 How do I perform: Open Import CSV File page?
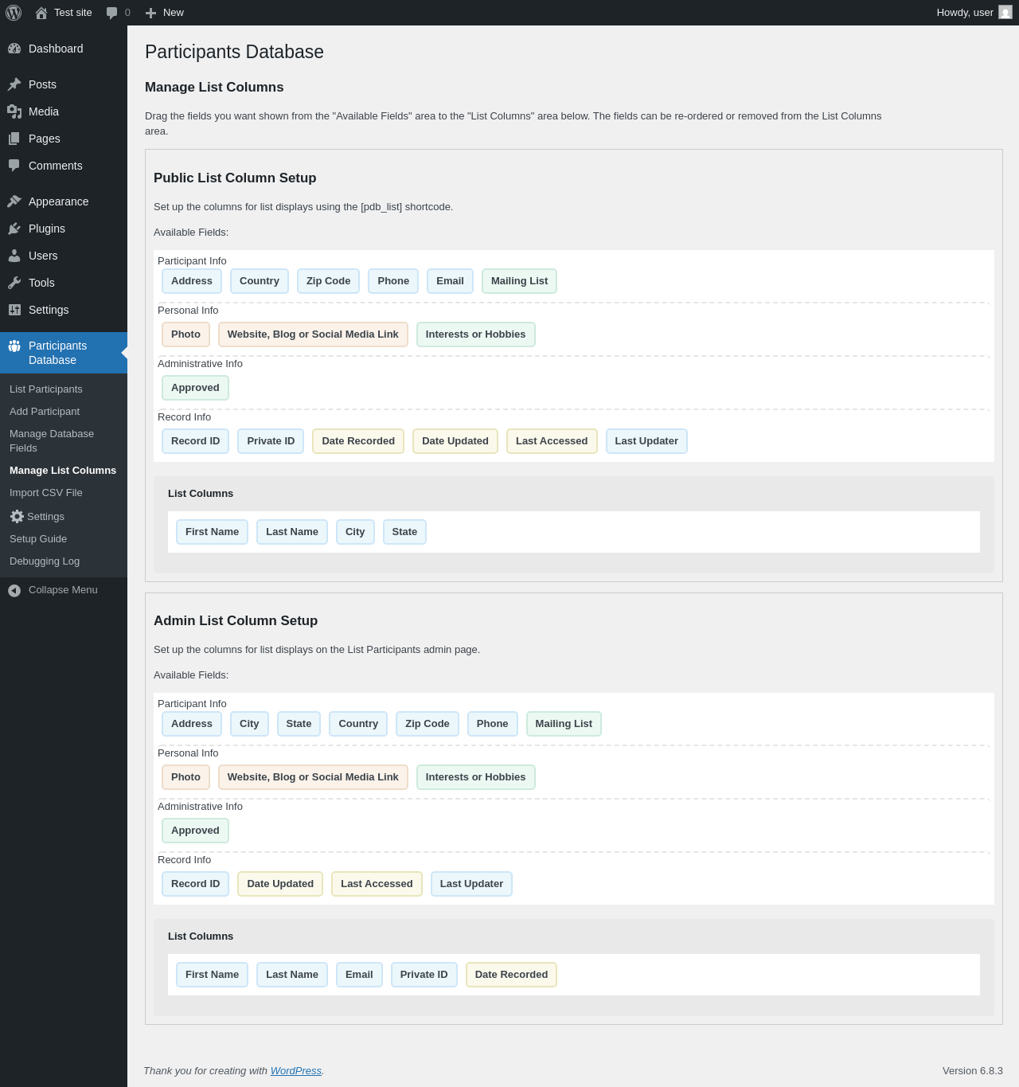[x=46, y=493]
